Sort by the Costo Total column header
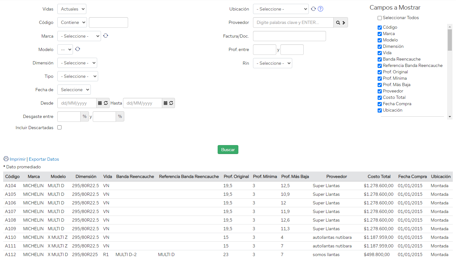 pyautogui.click(x=379, y=176)
